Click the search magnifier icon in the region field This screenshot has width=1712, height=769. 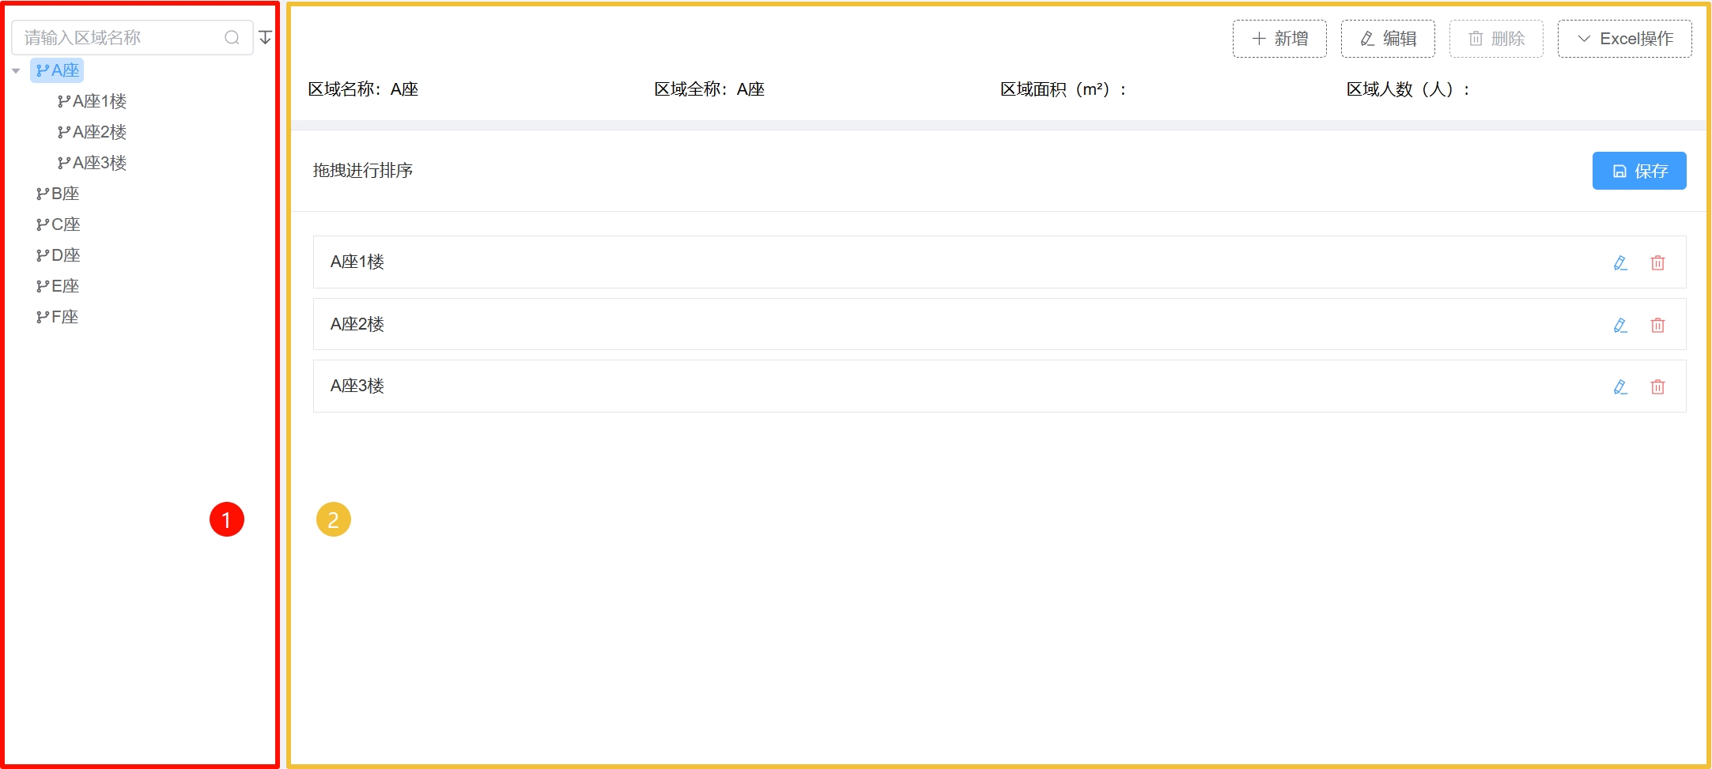click(232, 38)
